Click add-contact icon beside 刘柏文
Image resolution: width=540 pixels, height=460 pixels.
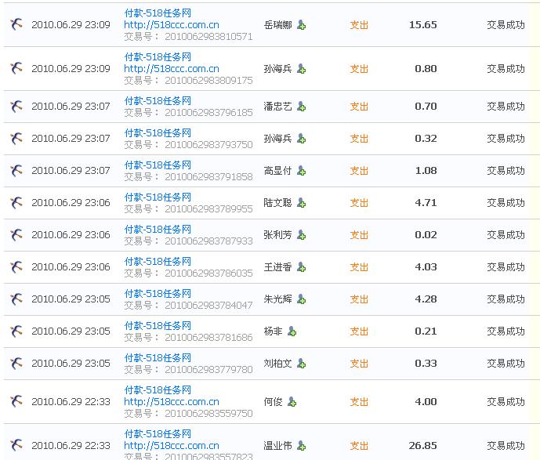pyautogui.click(x=302, y=364)
